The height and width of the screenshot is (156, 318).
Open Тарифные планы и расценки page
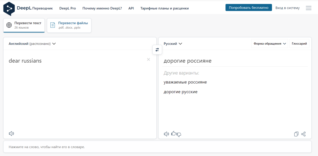[165, 8]
